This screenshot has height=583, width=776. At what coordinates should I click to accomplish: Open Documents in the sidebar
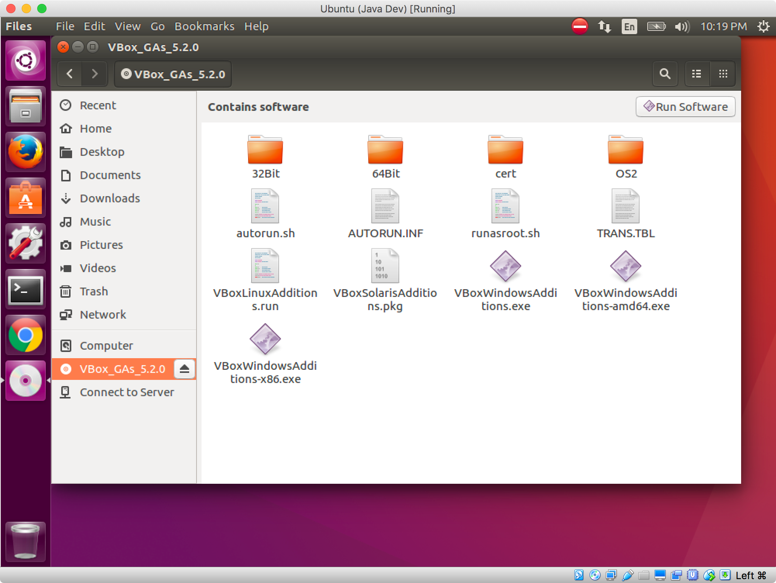tap(124, 175)
